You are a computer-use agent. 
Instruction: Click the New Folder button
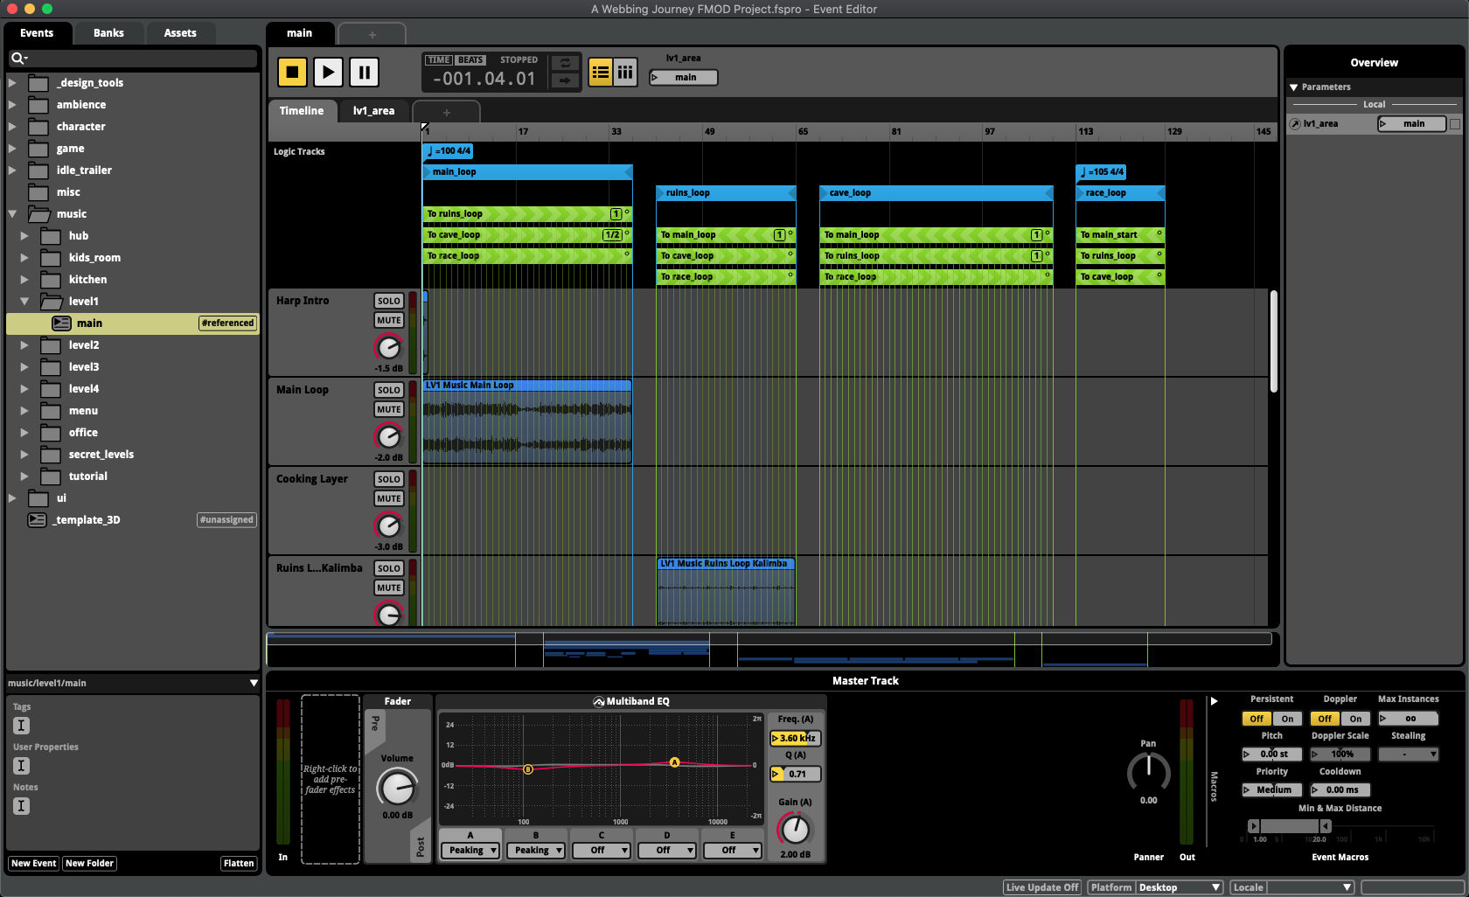coord(89,864)
